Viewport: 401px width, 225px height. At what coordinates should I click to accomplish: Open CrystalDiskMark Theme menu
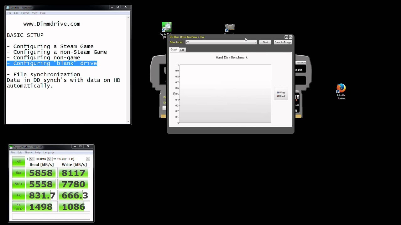[29, 152]
